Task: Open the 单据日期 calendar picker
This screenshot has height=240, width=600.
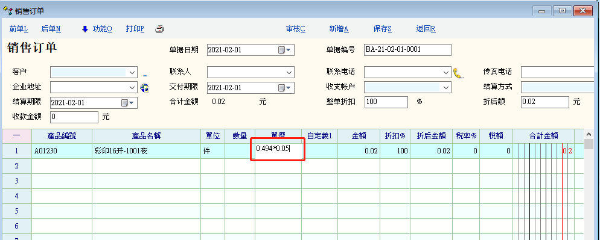Action: coord(284,50)
